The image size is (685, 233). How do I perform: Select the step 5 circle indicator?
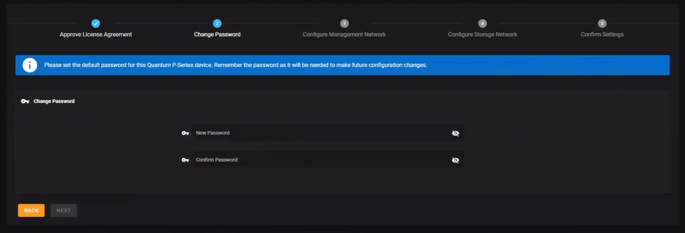click(x=602, y=23)
